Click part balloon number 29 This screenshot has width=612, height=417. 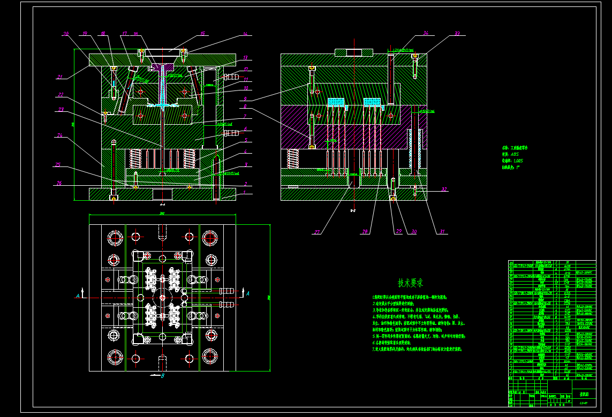pyautogui.click(x=399, y=231)
